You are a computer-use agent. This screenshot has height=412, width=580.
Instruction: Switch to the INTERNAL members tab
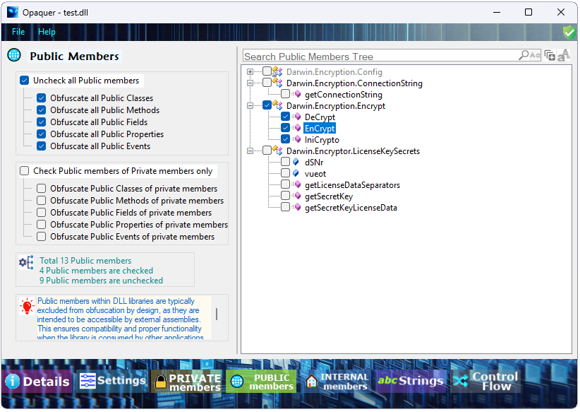(x=337, y=381)
